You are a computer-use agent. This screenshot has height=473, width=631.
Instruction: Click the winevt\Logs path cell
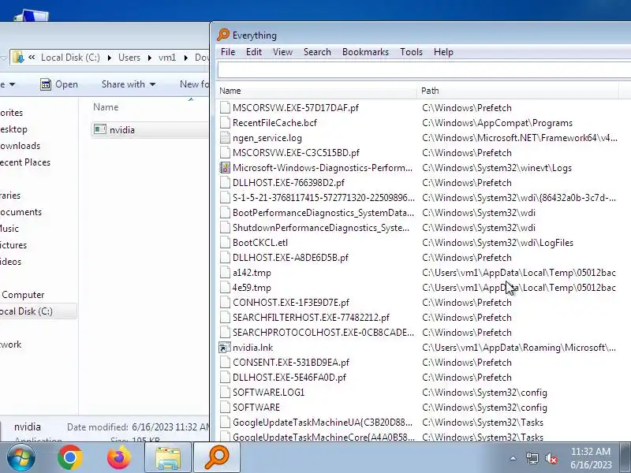497,168
